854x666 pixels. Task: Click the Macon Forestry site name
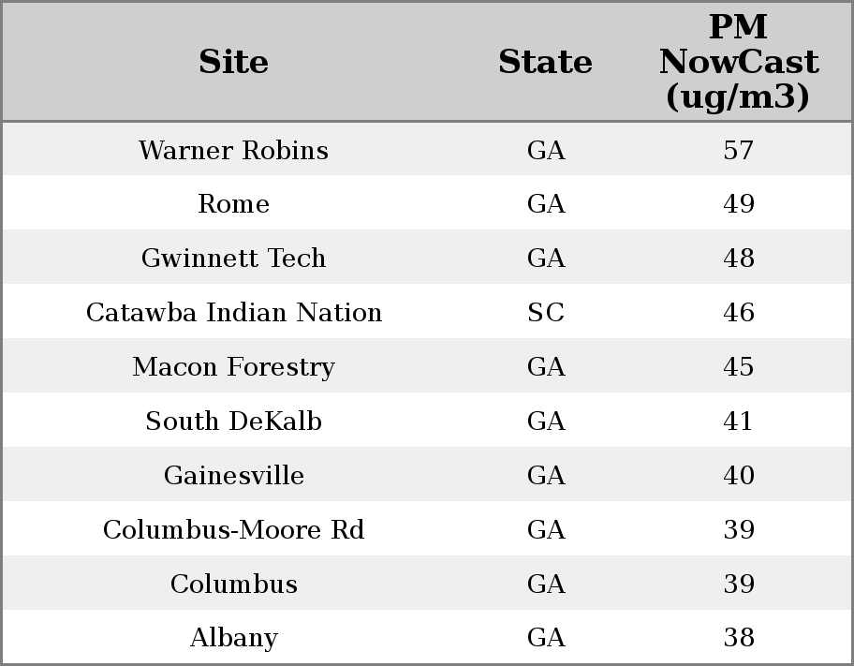coord(233,367)
